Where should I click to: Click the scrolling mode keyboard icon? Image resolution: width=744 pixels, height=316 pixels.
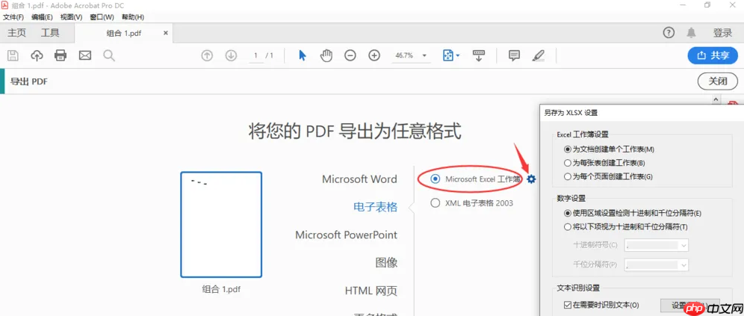click(x=479, y=55)
